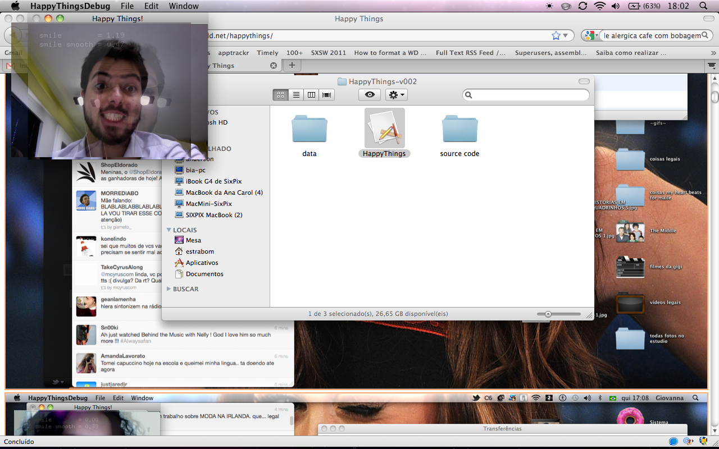Open the Saiba como realizar bookmark
719x449 pixels.
[631, 53]
